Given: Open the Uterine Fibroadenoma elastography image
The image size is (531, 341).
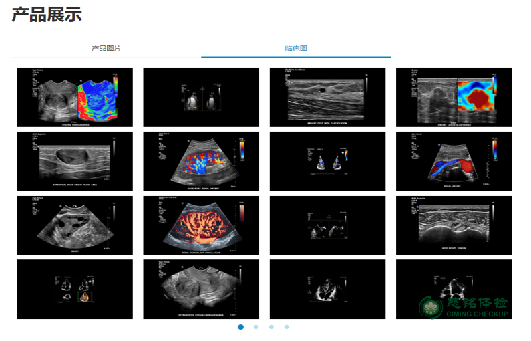Looking at the screenshot, I should (74, 97).
